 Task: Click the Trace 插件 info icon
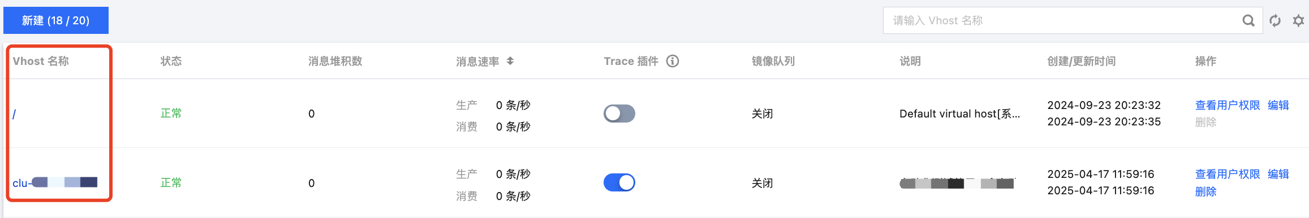tap(673, 61)
